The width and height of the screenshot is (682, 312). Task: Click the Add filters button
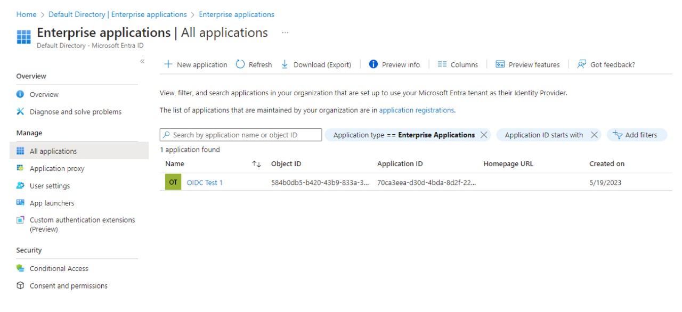coord(636,135)
